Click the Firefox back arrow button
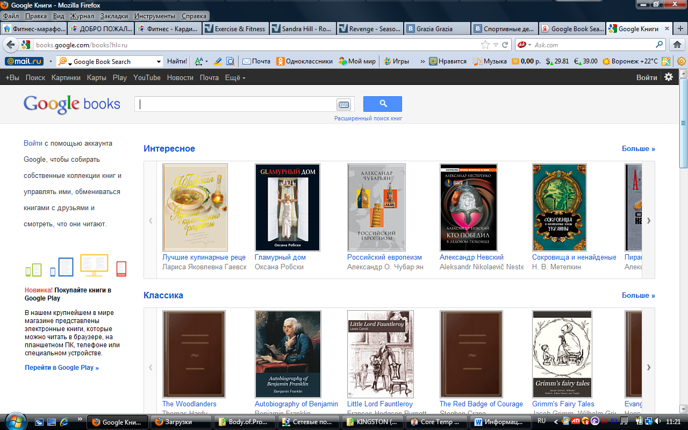The width and height of the screenshot is (688, 430). point(10,45)
